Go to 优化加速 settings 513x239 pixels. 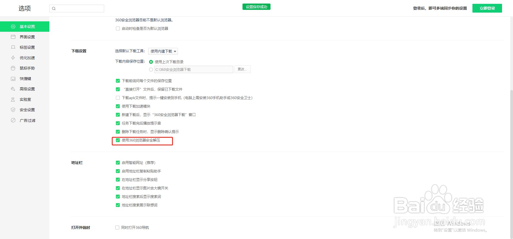[x=25, y=58]
